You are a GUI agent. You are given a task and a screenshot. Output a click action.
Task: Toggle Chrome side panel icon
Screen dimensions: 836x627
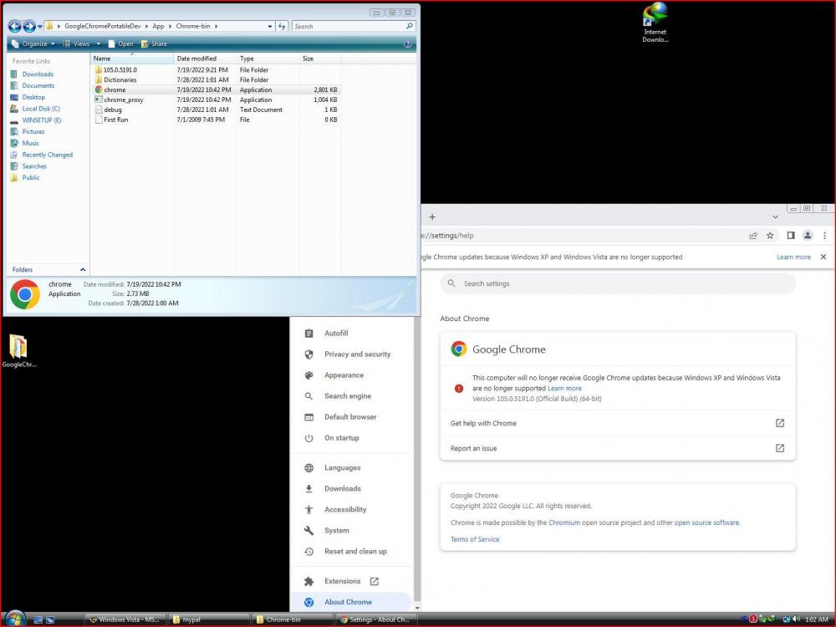(x=791, y=236)
